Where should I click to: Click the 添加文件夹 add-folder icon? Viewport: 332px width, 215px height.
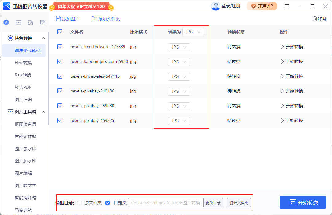pyautogui.click(x=94, y=19)
